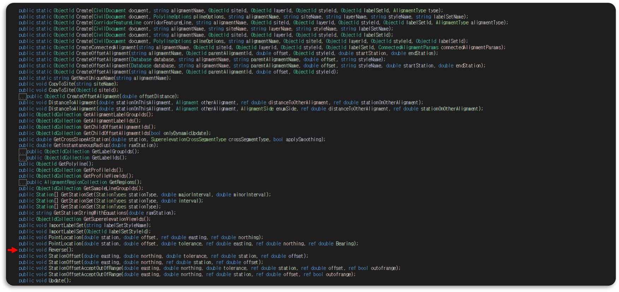The width and height of the screenshot is (619, 292).
Task: Select the CopyToSite(ObjectId siteId) line
Action: coord(69,90)
